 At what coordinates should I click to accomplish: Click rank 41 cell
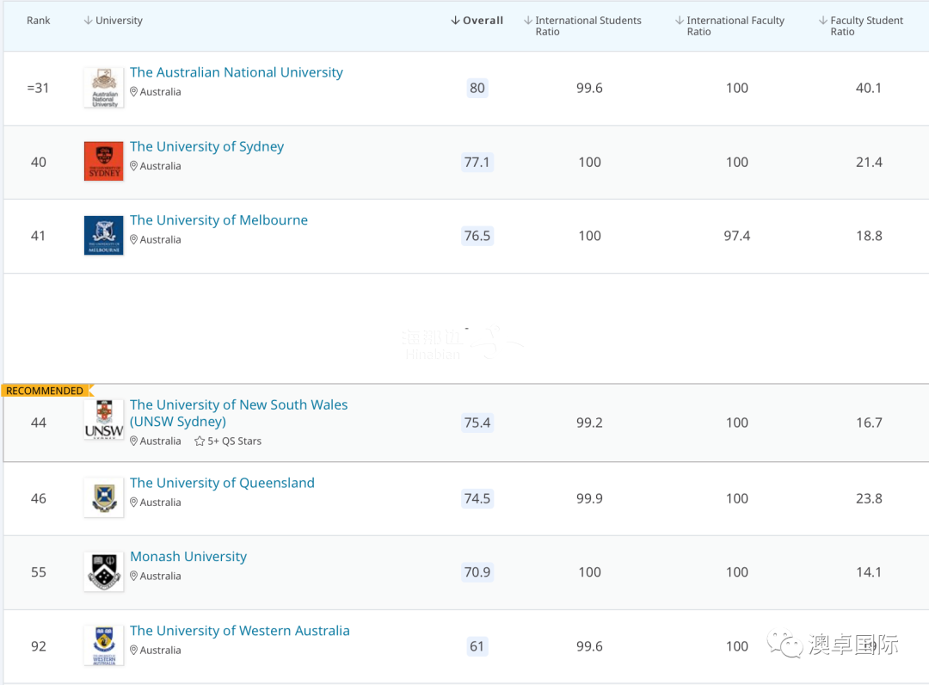point(38,235)
